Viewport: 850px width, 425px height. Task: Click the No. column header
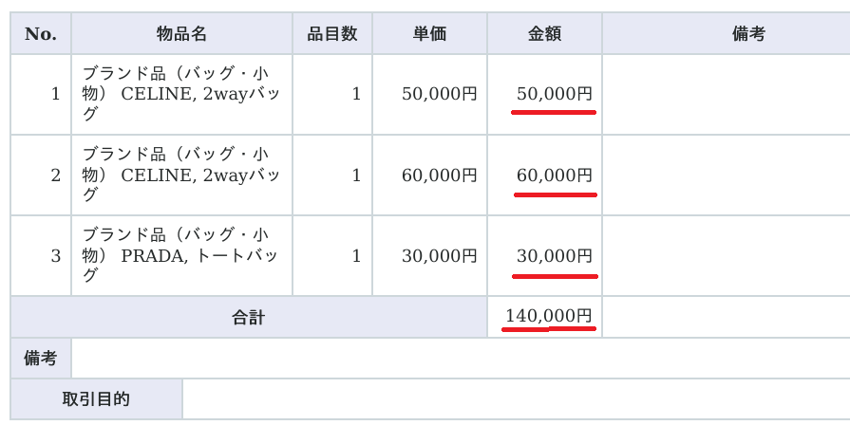coord(41,34)
